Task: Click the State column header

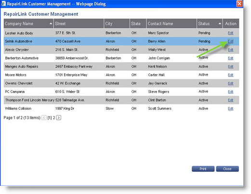Action: pos(138,24)
